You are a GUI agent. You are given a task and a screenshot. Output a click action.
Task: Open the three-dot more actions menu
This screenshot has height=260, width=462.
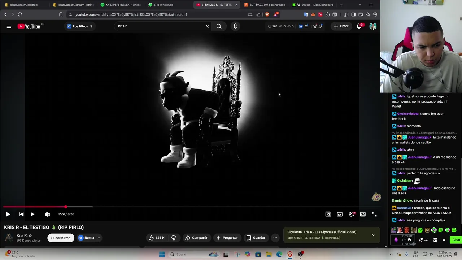tap(275, 238)
